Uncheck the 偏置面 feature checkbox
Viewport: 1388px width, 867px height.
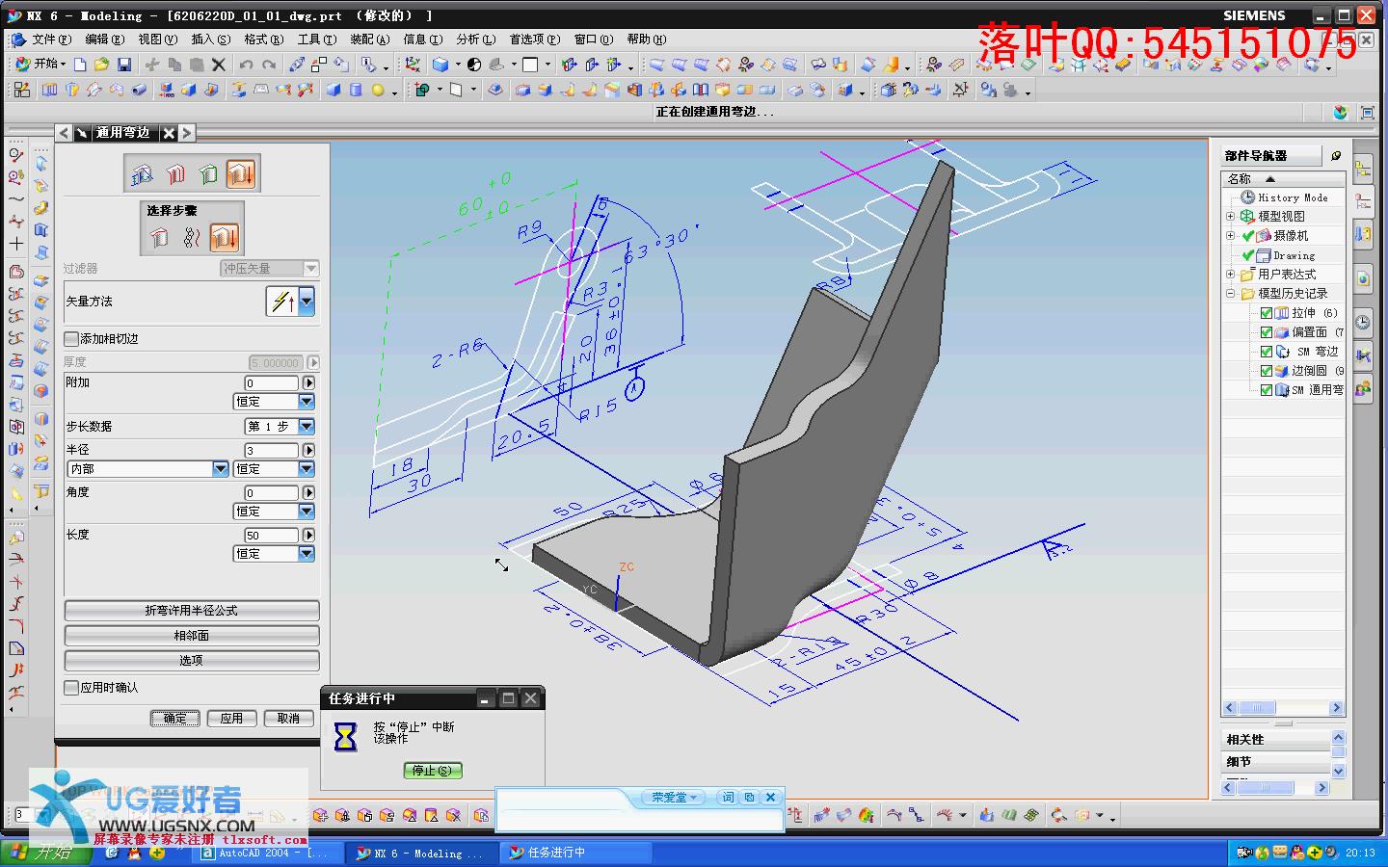click(x=1267, y=332)
